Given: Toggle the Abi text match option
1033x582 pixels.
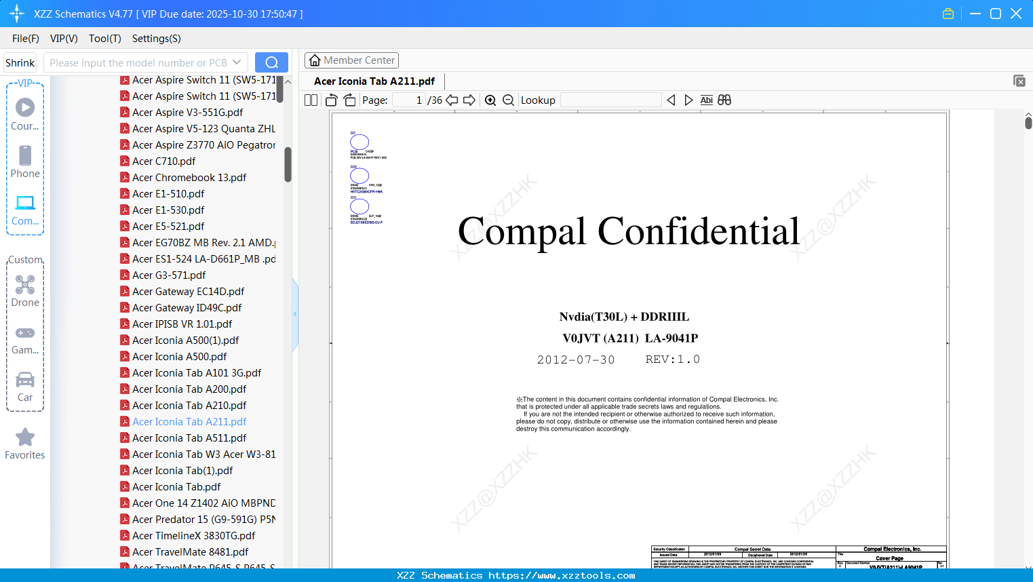Looking at the screenshot, I should 706,100.
